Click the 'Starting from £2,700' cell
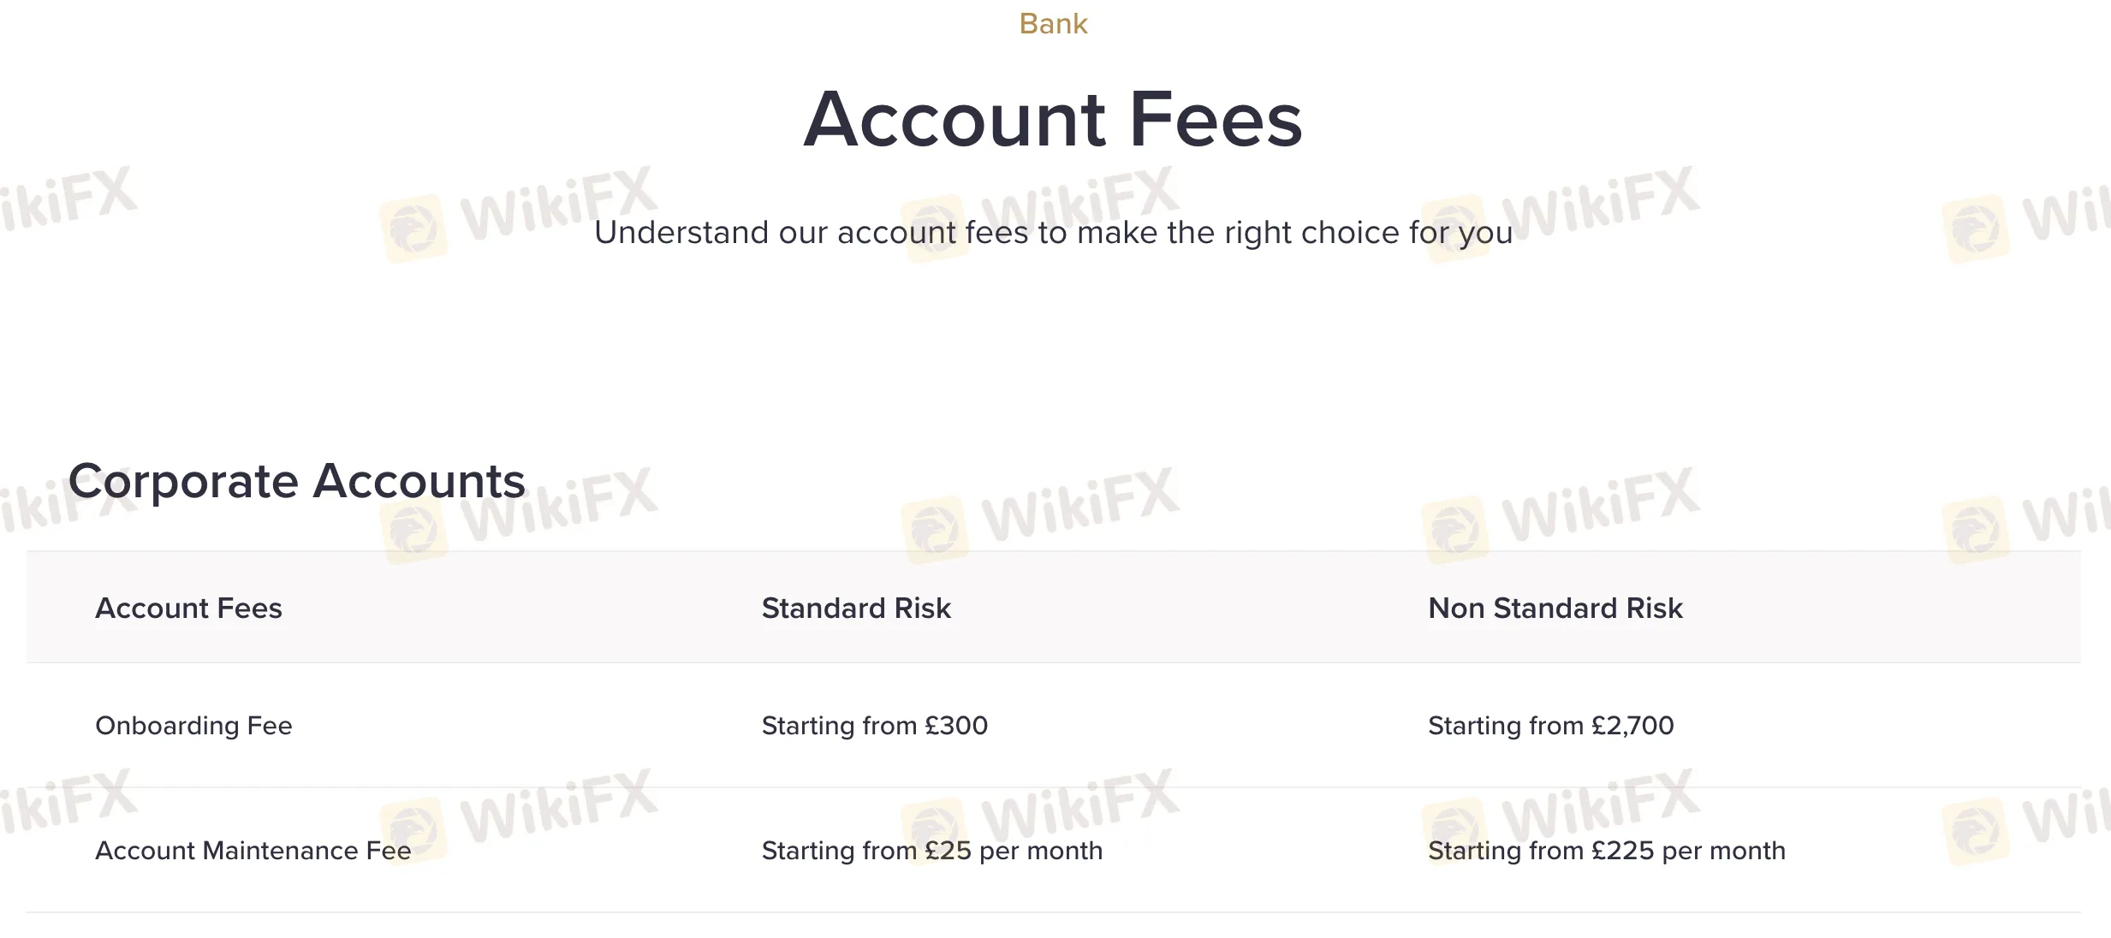 (x=1550, y=726)
